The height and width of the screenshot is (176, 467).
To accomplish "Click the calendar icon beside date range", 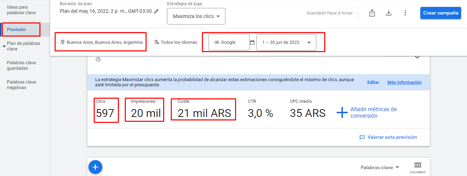I will (252, 42).
